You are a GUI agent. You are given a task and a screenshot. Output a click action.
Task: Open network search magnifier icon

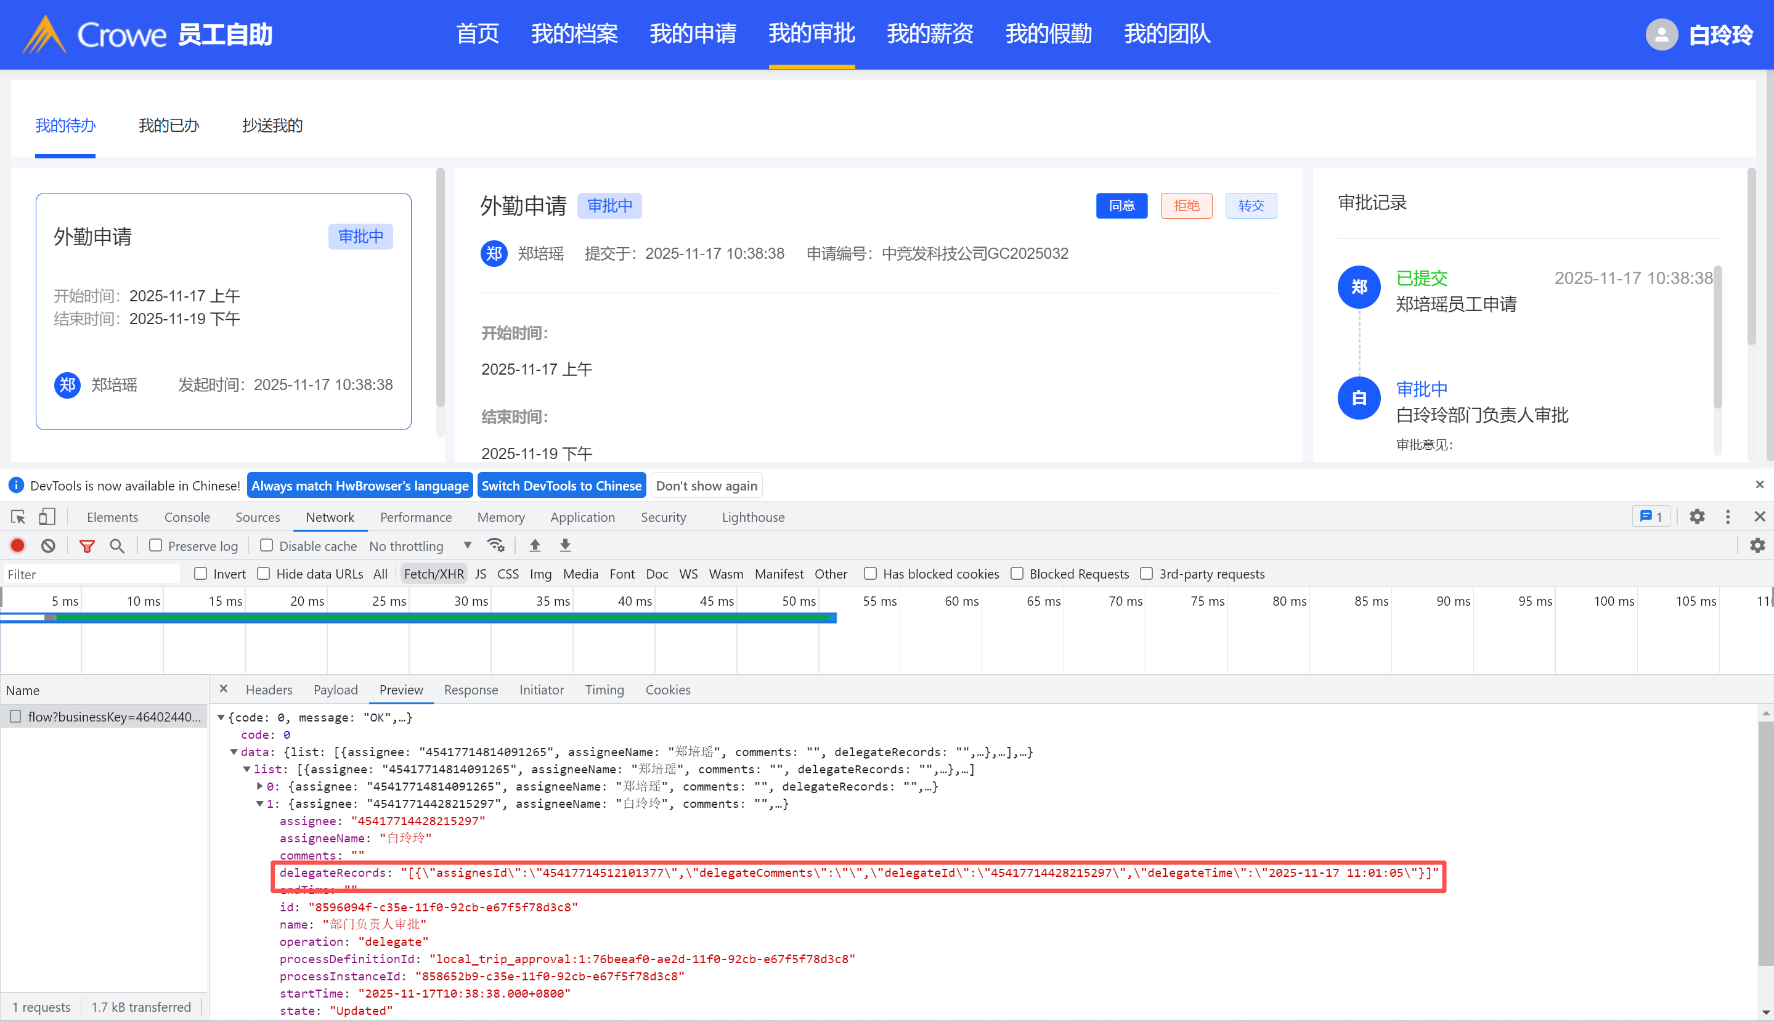tap(117, 545)
